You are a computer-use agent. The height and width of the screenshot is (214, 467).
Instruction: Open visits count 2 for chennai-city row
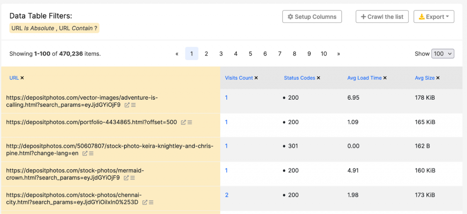point(227,195)
